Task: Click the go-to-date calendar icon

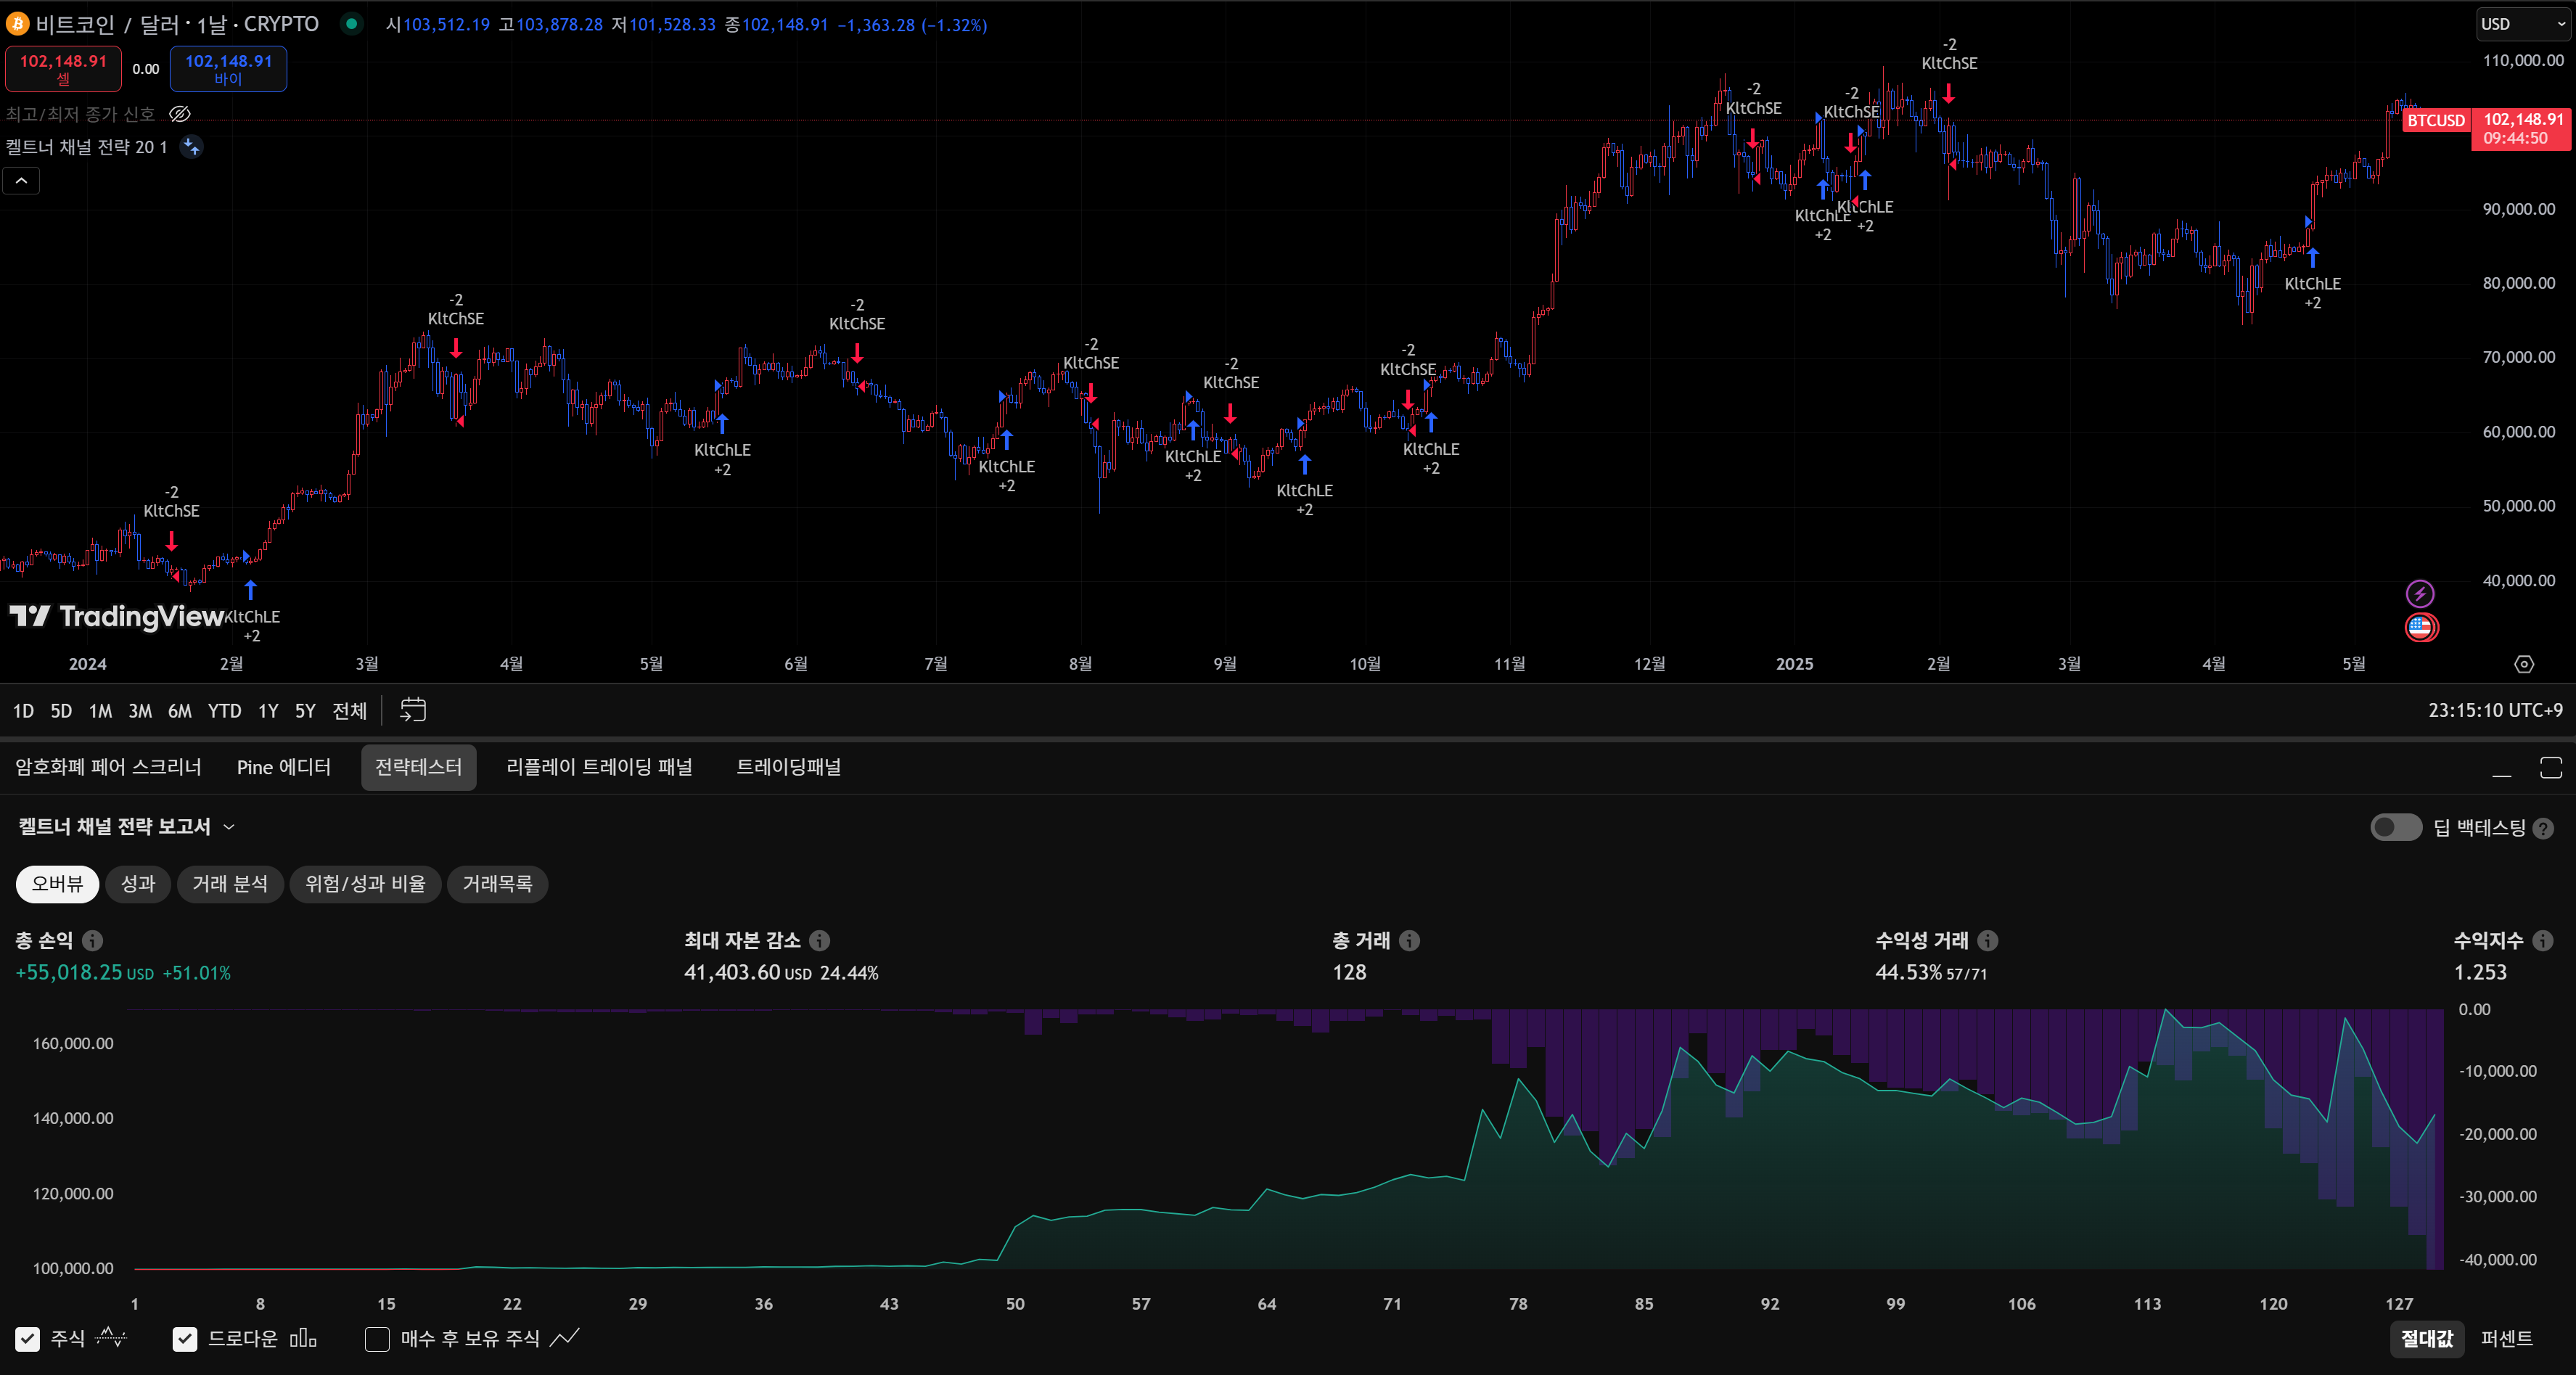Action: [x=412, y=710]
